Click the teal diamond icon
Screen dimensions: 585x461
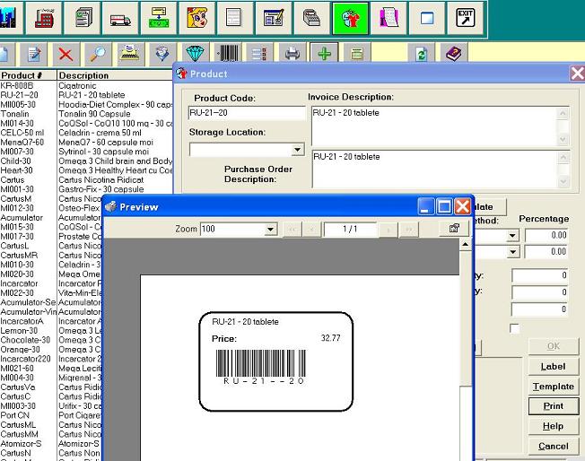coord(195,55)
